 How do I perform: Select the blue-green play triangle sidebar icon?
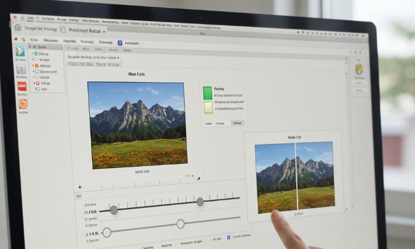20,51
